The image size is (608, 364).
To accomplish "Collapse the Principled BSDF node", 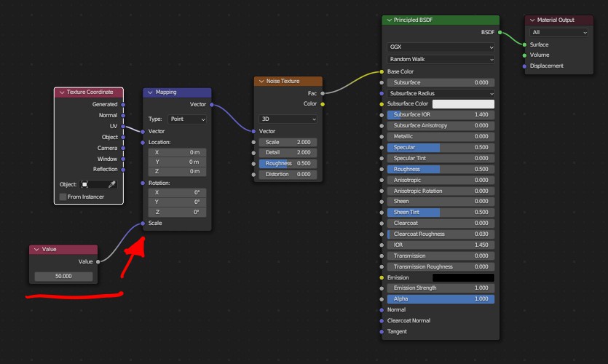I will point(389,20).
